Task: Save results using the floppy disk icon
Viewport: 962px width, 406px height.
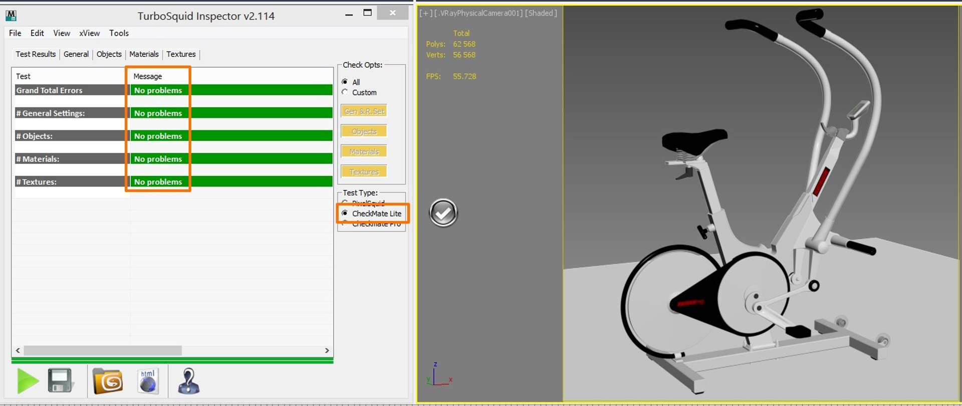Action: pos(60,380)
